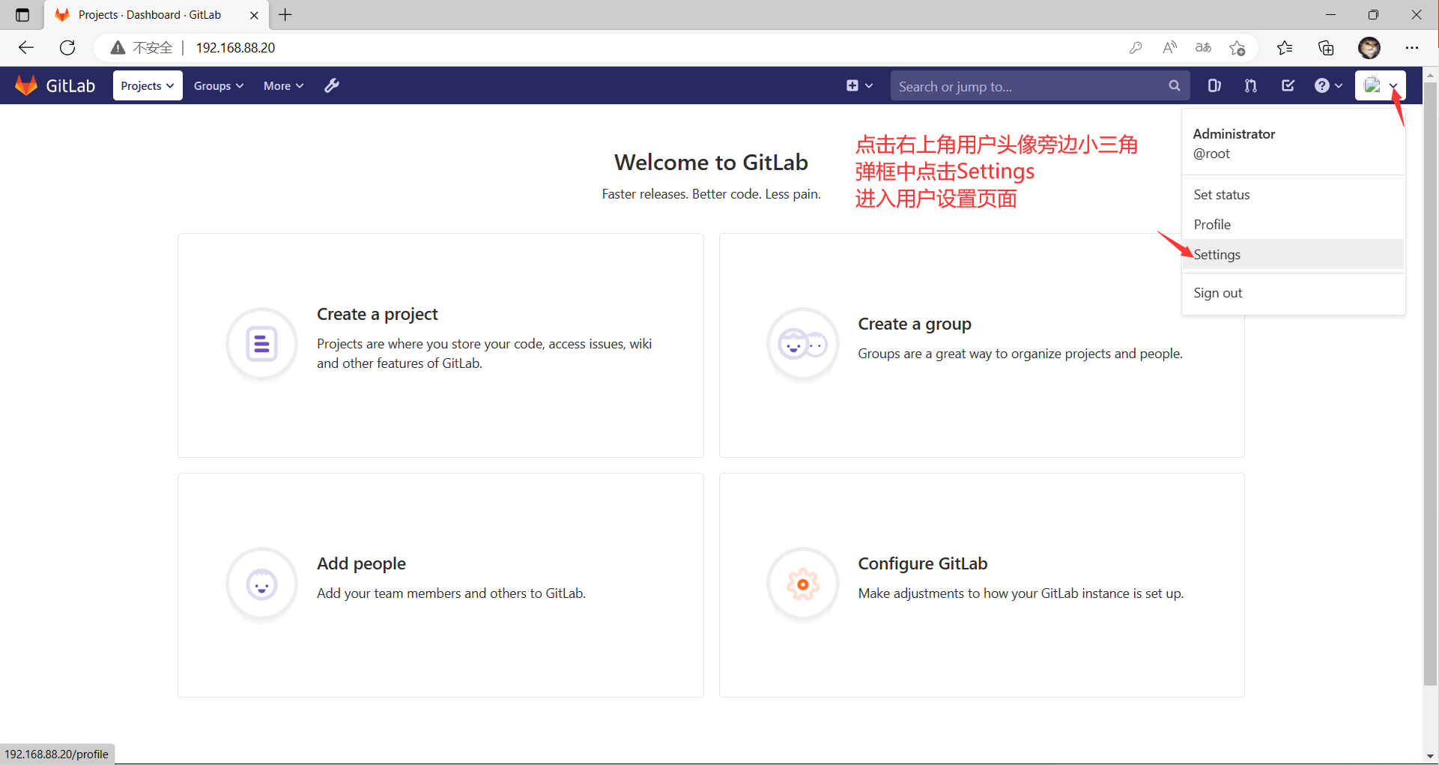
Task: Expand the More menu
Action: tap(282, 85)
